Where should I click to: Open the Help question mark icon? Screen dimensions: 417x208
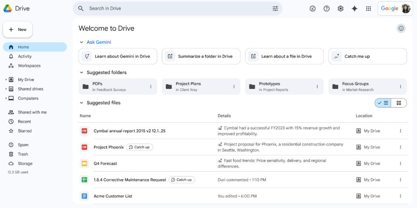[326, 8]
